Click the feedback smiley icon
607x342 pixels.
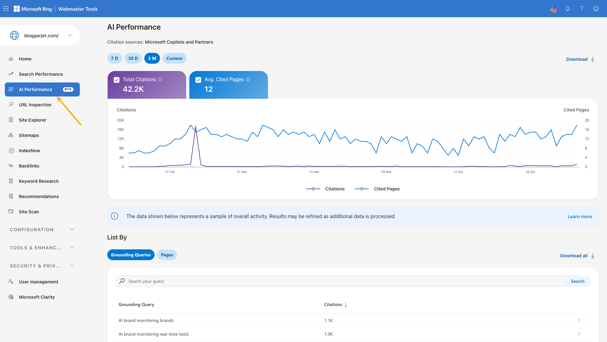click(x=596, y=9)
